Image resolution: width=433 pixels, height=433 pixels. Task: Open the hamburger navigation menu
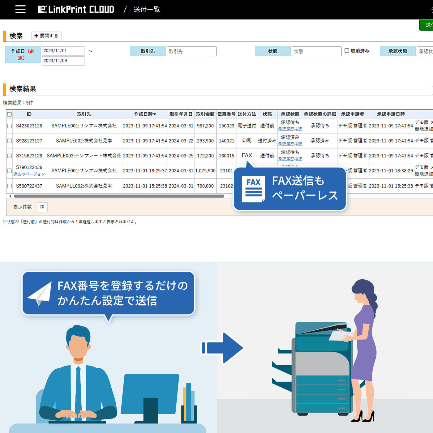pos(20,9)
